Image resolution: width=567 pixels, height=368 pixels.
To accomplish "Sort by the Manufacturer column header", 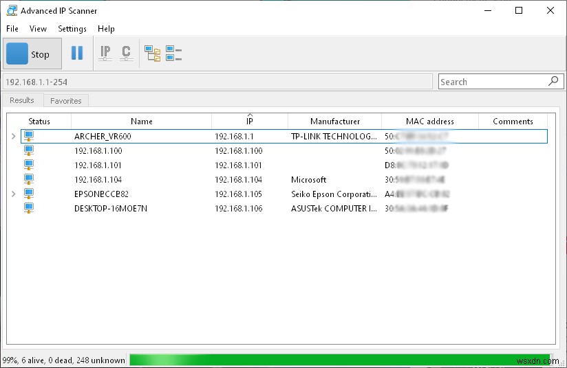I will pos(335,122).
